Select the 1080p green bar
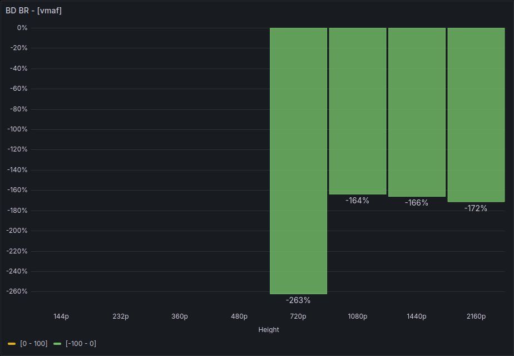514x356 pixels. [358, 111]
